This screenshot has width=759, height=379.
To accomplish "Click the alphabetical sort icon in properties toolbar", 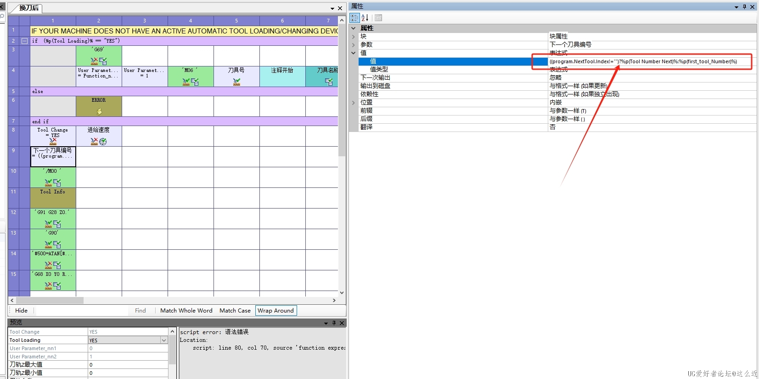I will [x=365, y=18].
